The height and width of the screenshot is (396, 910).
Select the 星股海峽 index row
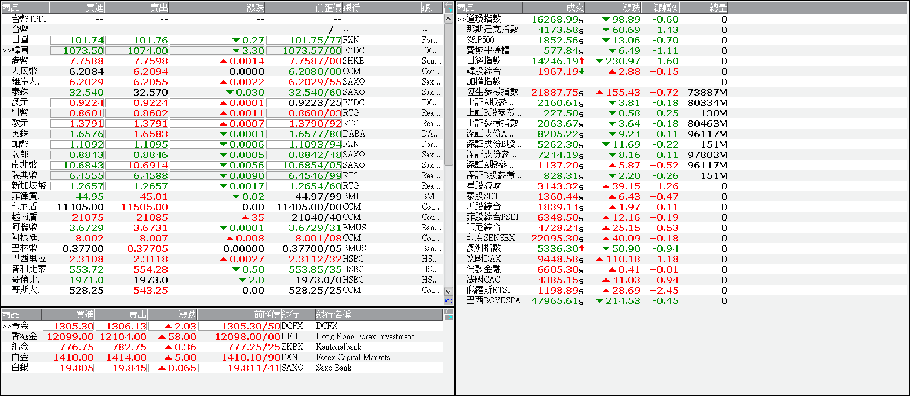click(x=682, y=186)
